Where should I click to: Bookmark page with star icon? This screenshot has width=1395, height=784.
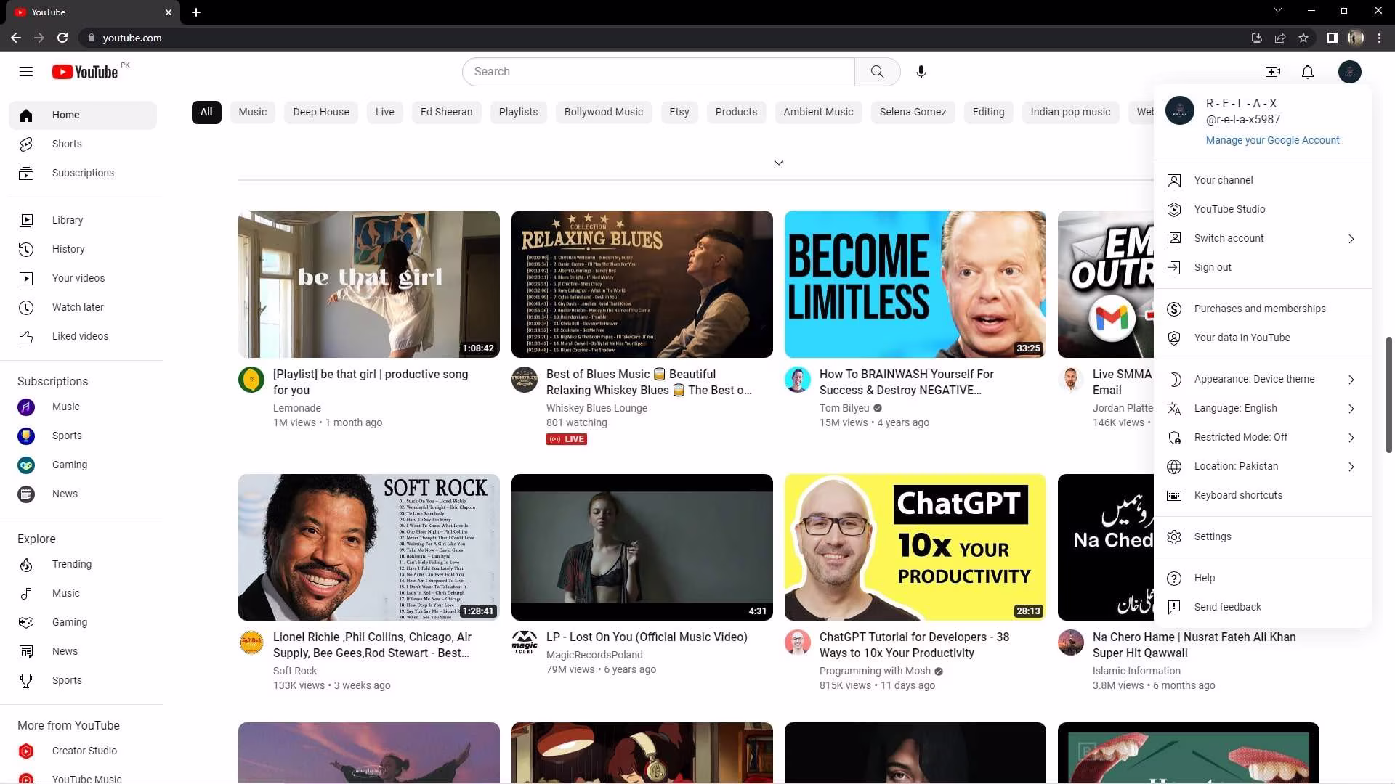point(1303,38)
